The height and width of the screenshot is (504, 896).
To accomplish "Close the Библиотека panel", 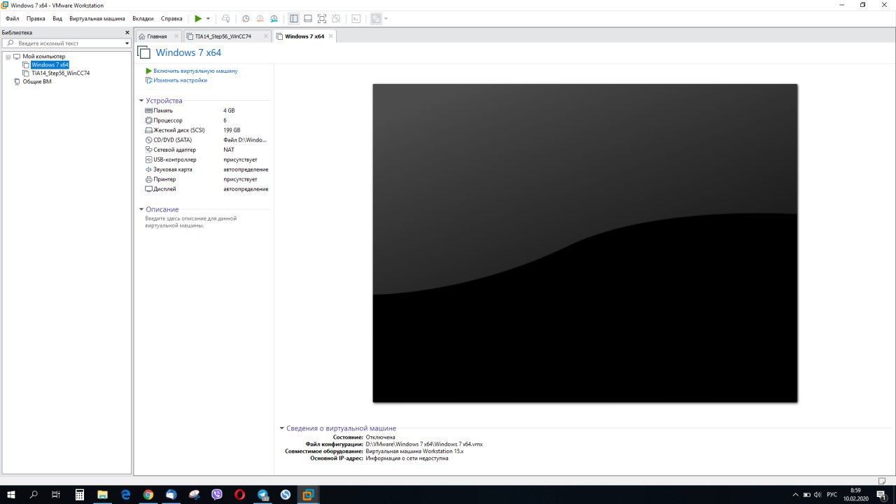I will click(127, 32).
